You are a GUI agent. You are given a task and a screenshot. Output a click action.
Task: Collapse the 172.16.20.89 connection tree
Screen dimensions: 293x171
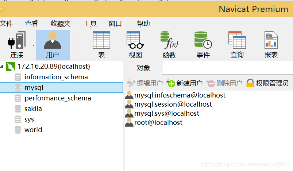pos(2,67)
